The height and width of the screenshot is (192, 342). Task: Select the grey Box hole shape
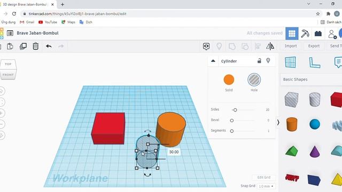click(x=291, y=99)
